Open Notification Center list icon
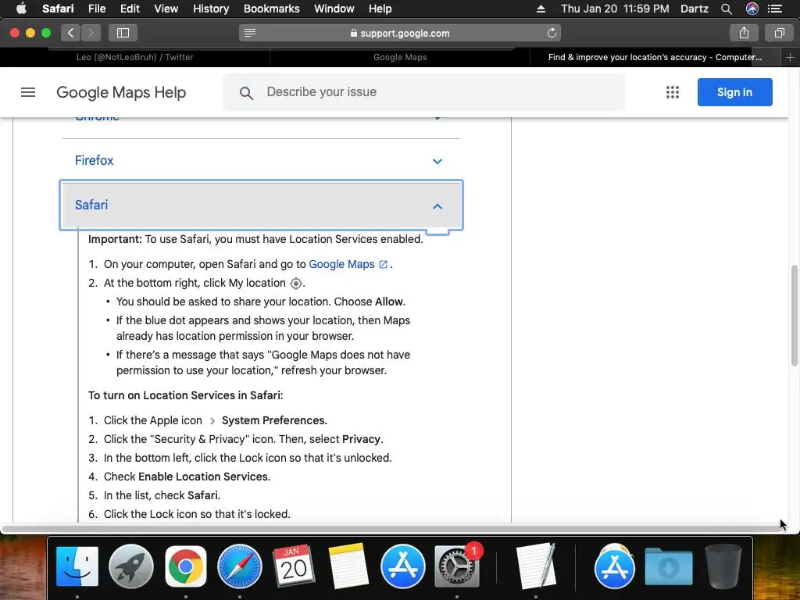 coord(775,9)
